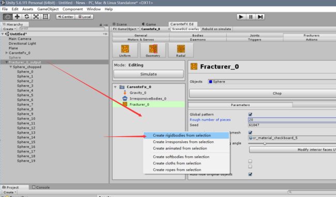Open the Project Create dropdown
336x197 pixels.
pos(10,192)
